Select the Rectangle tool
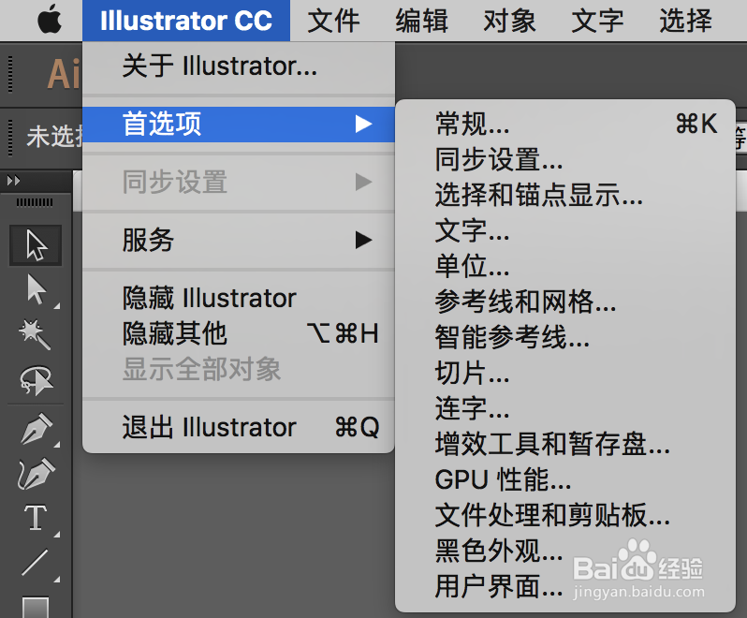The image size is (747, 618). 36,607
